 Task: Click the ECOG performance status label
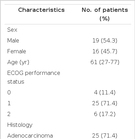(34, 77)
